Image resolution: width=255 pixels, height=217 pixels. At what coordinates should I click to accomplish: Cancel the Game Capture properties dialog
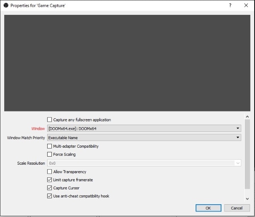237,208
